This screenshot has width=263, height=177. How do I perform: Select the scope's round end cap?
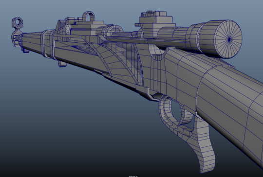pos(228,39)
